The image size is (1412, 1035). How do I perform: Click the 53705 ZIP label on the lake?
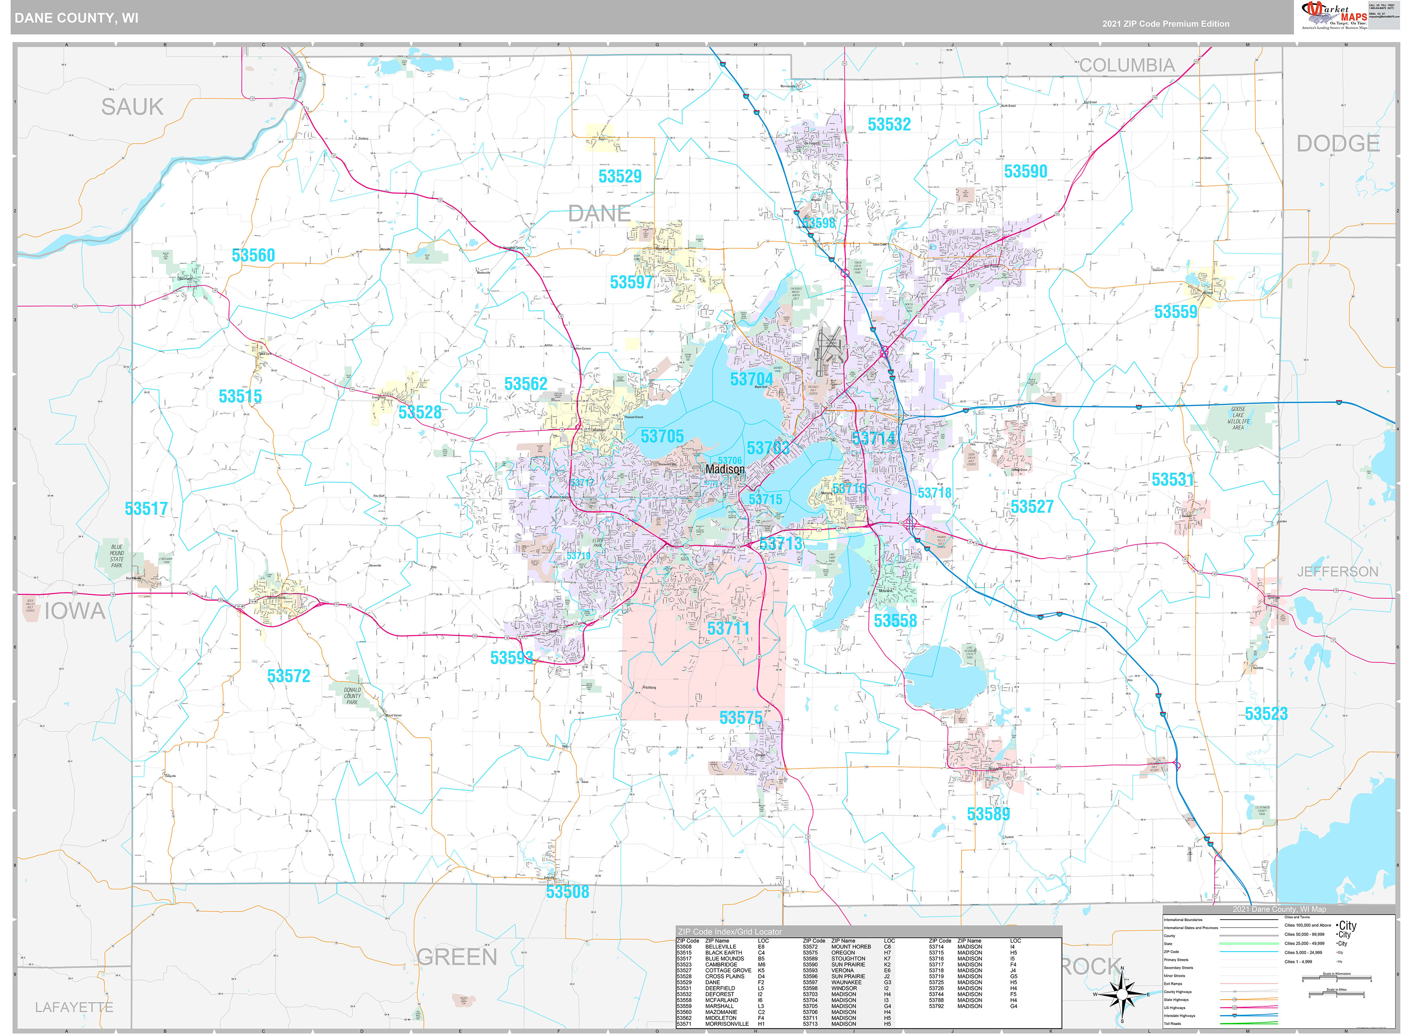point(662,437)
